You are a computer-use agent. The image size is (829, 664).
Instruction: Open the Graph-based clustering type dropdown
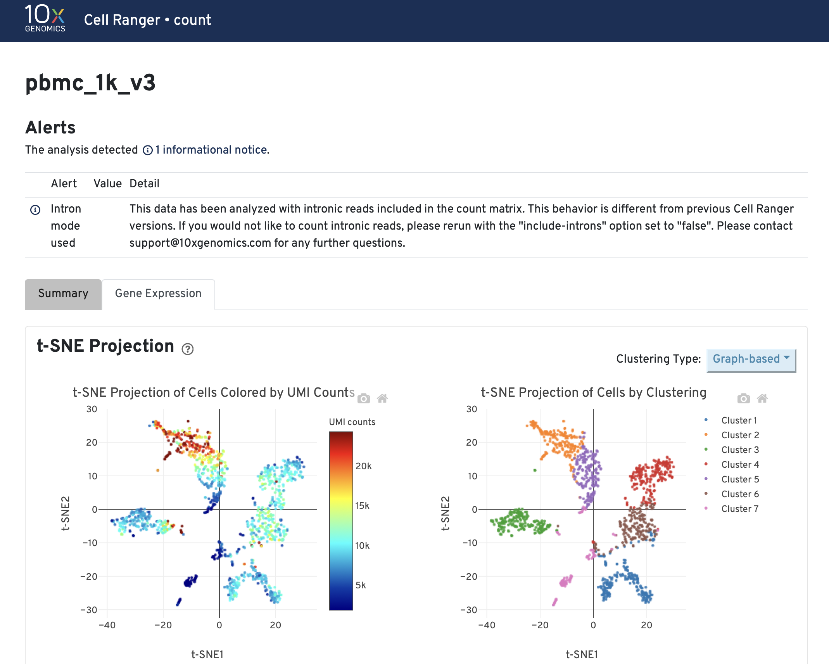[x=751, y=360]
